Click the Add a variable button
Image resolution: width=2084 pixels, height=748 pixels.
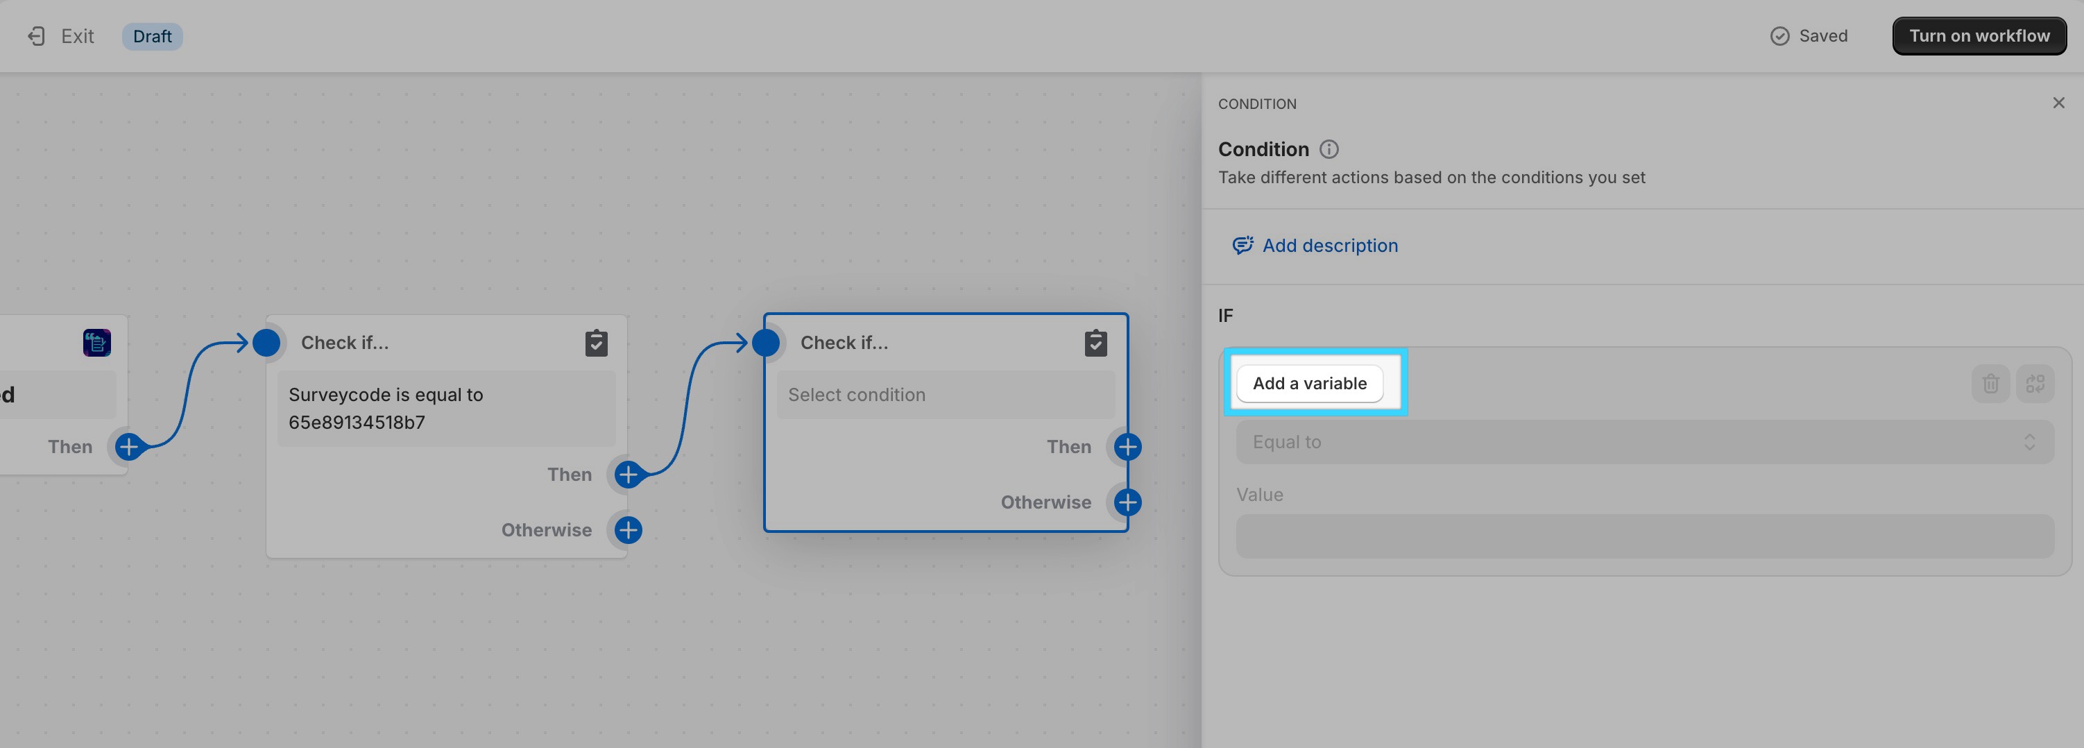tap(1309, 383)
